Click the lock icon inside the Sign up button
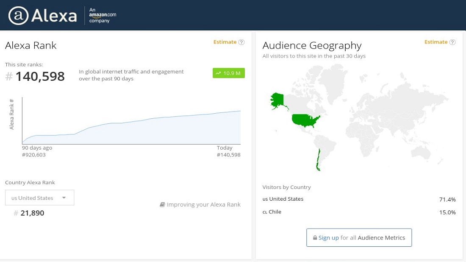The width and height of the screenshot is (466, 262). coord(315,237)
